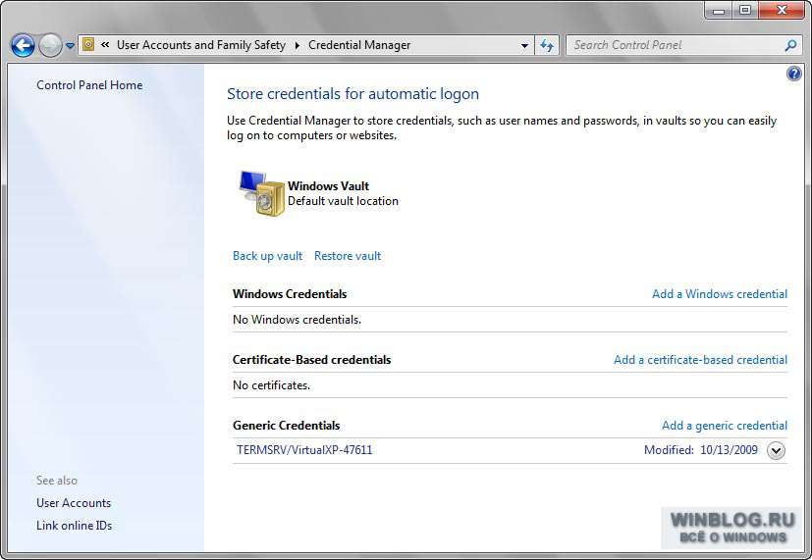Click the Certificate-Based credentials heading
Viewport: 812px width, 560px height.
coord(311,359)
